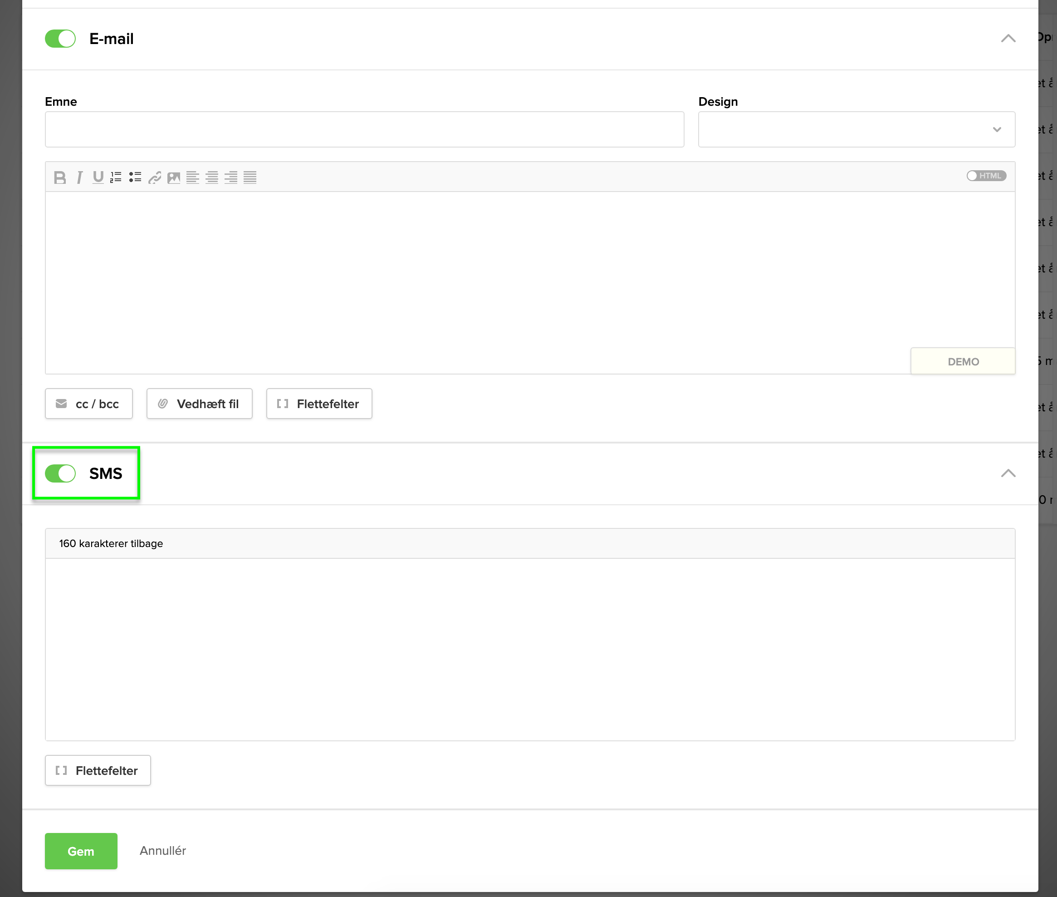Open cc / bcc options

point(89,404)
